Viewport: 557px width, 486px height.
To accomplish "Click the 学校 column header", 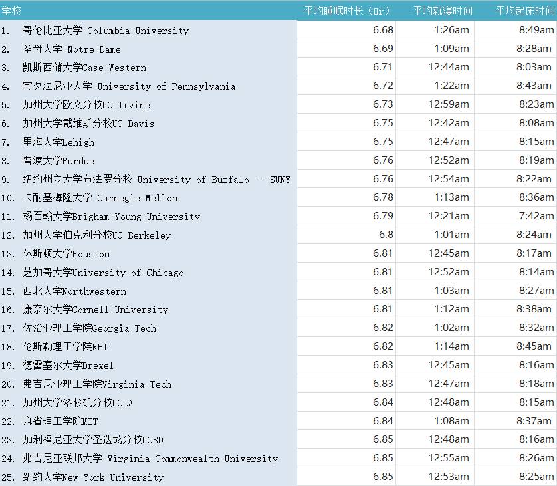I will coord(11,11).
